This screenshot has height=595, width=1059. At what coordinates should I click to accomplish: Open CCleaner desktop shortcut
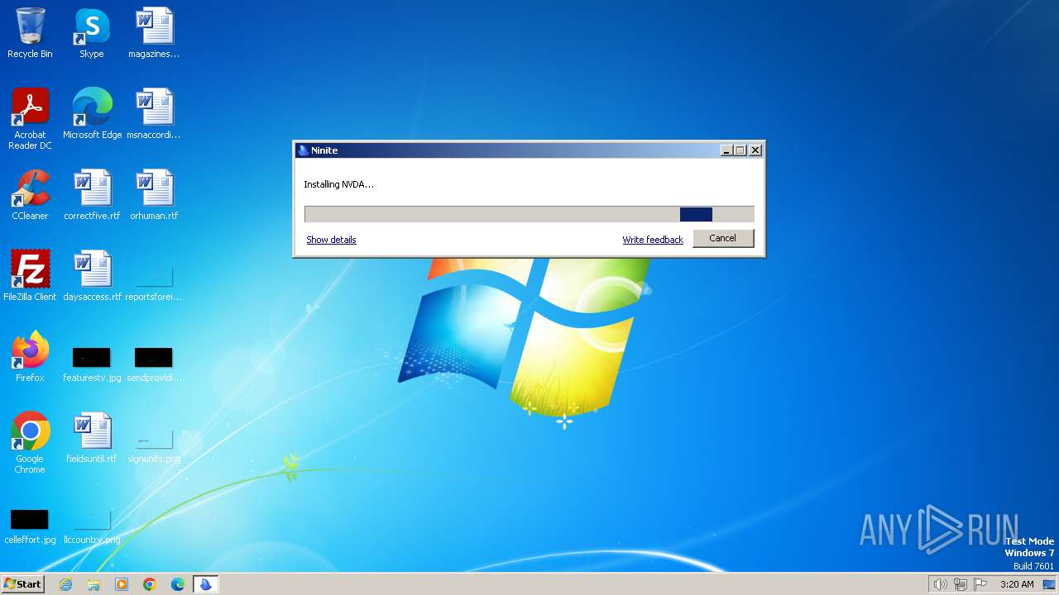30,195
